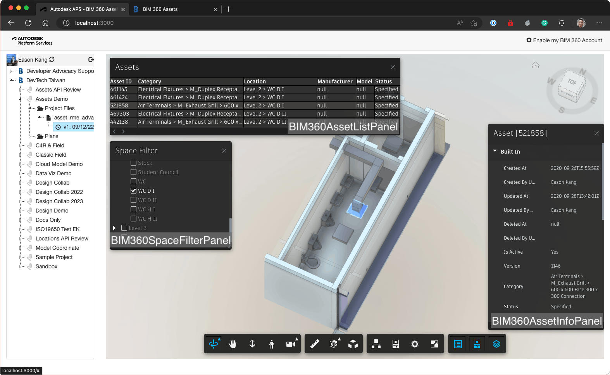The height and width of the screenshot is (375, 610).
Task: Open the Locations API Review project
Action: 62,238
